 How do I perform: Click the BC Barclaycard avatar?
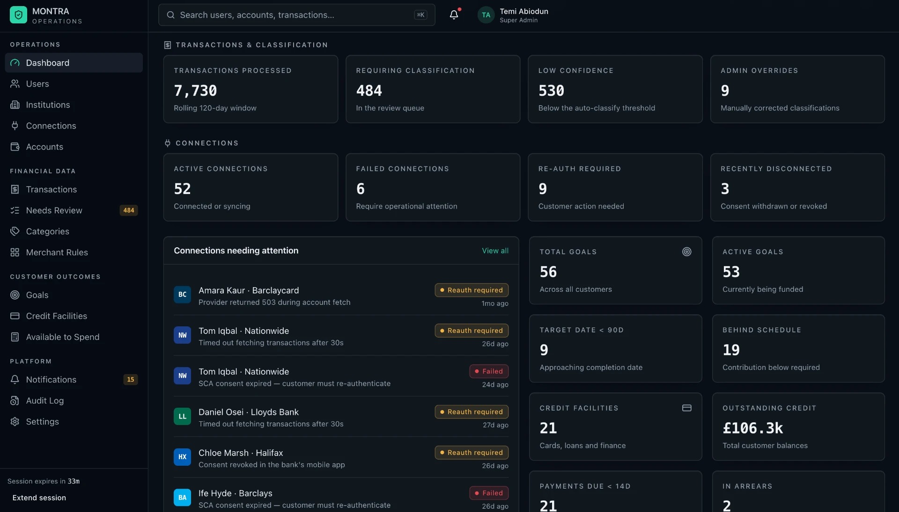coord(183,295)
